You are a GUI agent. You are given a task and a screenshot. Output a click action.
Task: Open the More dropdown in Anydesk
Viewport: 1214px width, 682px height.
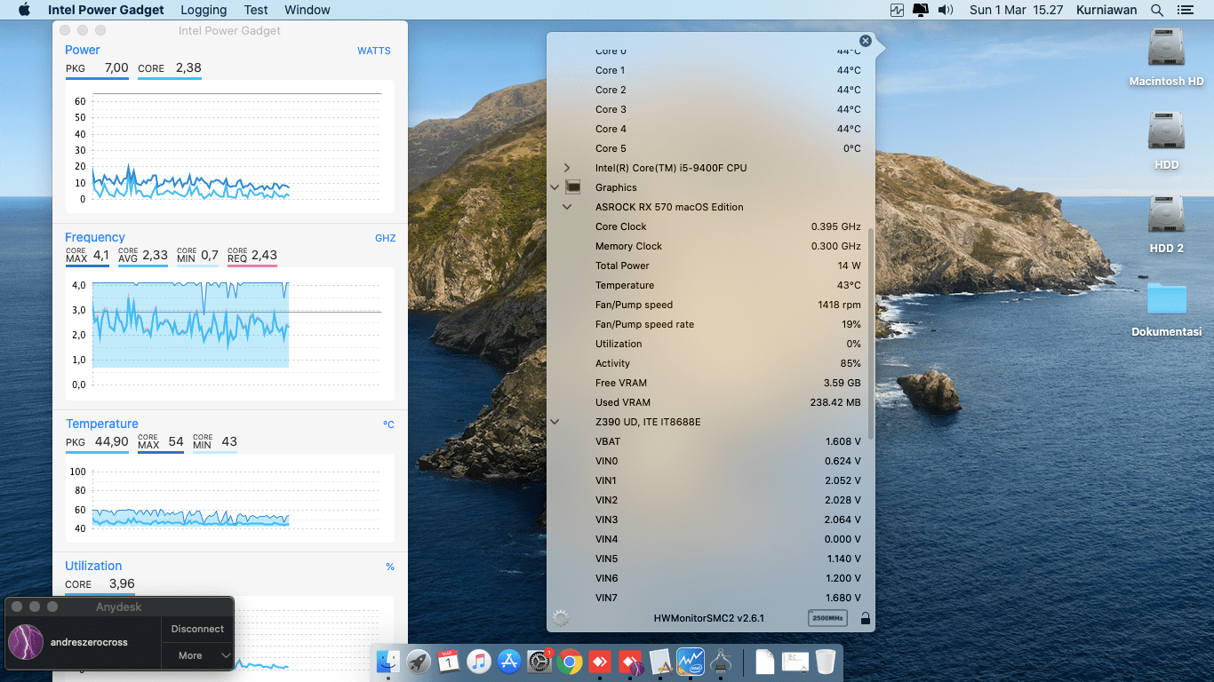tap(197, 655)
